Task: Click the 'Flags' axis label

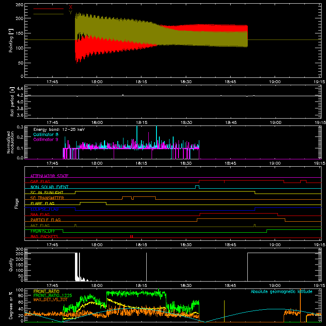Action: coord(16,203)
